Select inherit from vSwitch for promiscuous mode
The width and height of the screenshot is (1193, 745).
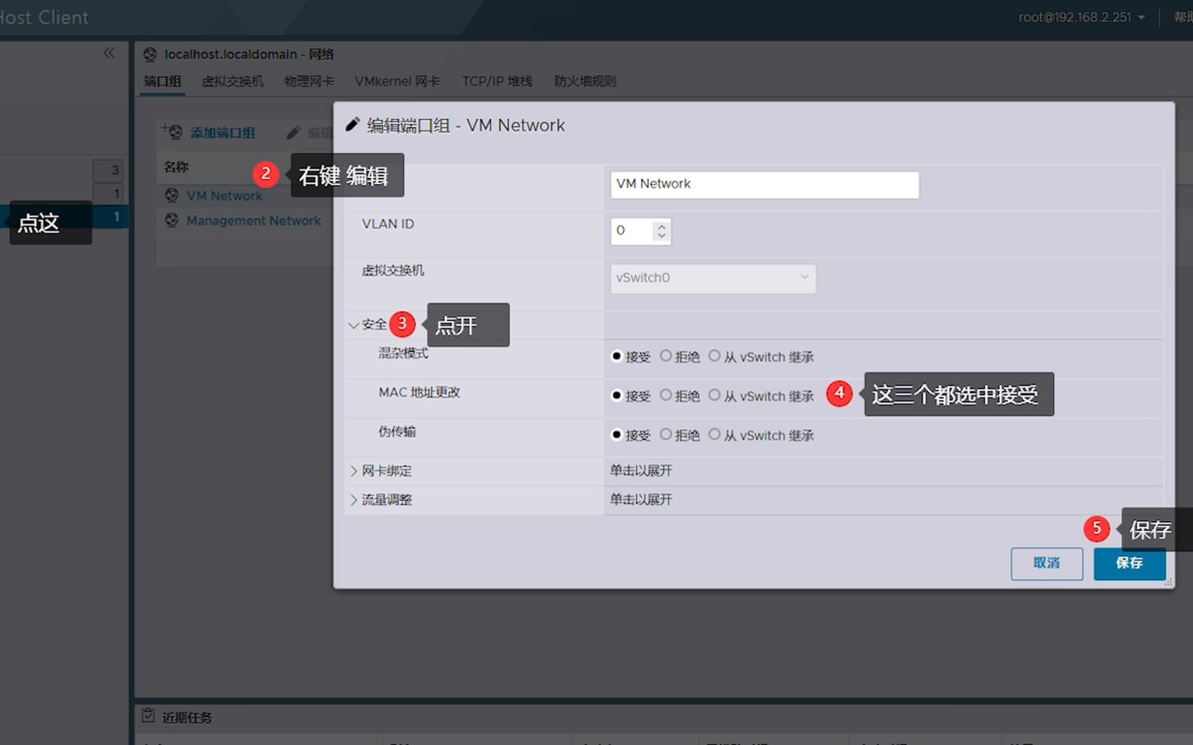(715, 356)
